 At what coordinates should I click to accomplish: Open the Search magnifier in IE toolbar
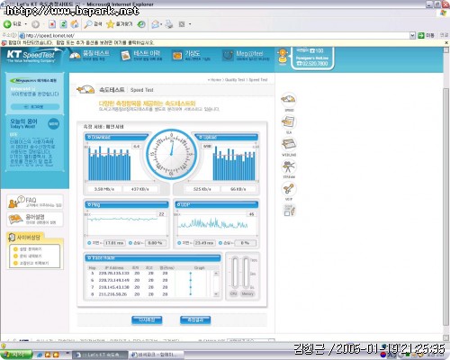coord(93,24)
